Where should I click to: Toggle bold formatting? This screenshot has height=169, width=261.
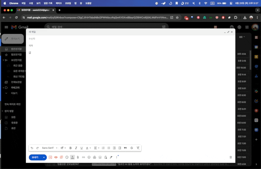click(70, 148)
